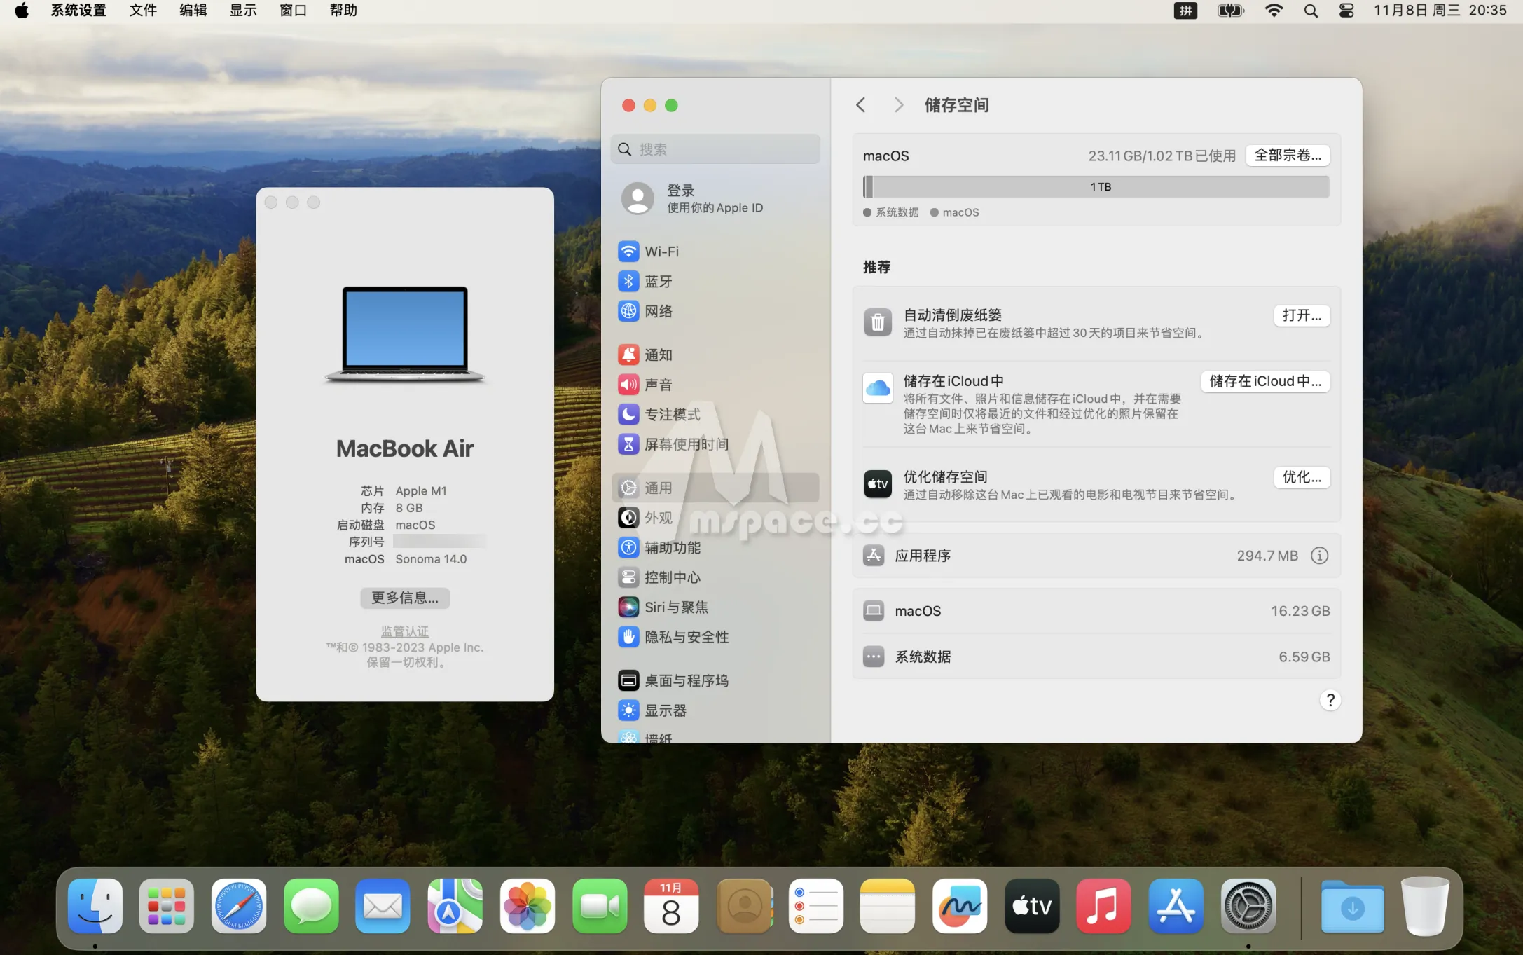
Task: Open Freeform app in Dock
Action: (x=960, y=906)
